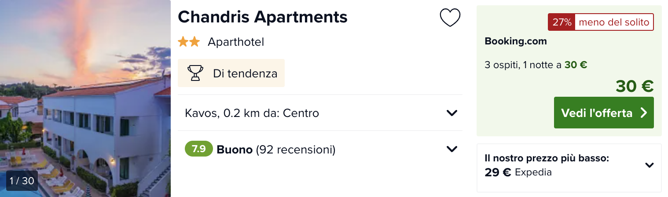
Task: Click the two-star rating icons
Action: click(189, 42)
